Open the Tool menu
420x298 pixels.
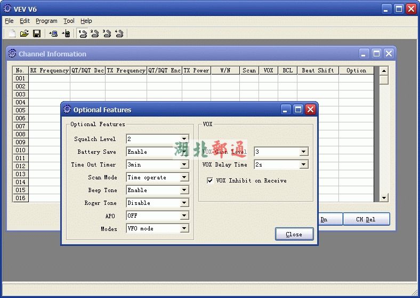pos(69,21)
